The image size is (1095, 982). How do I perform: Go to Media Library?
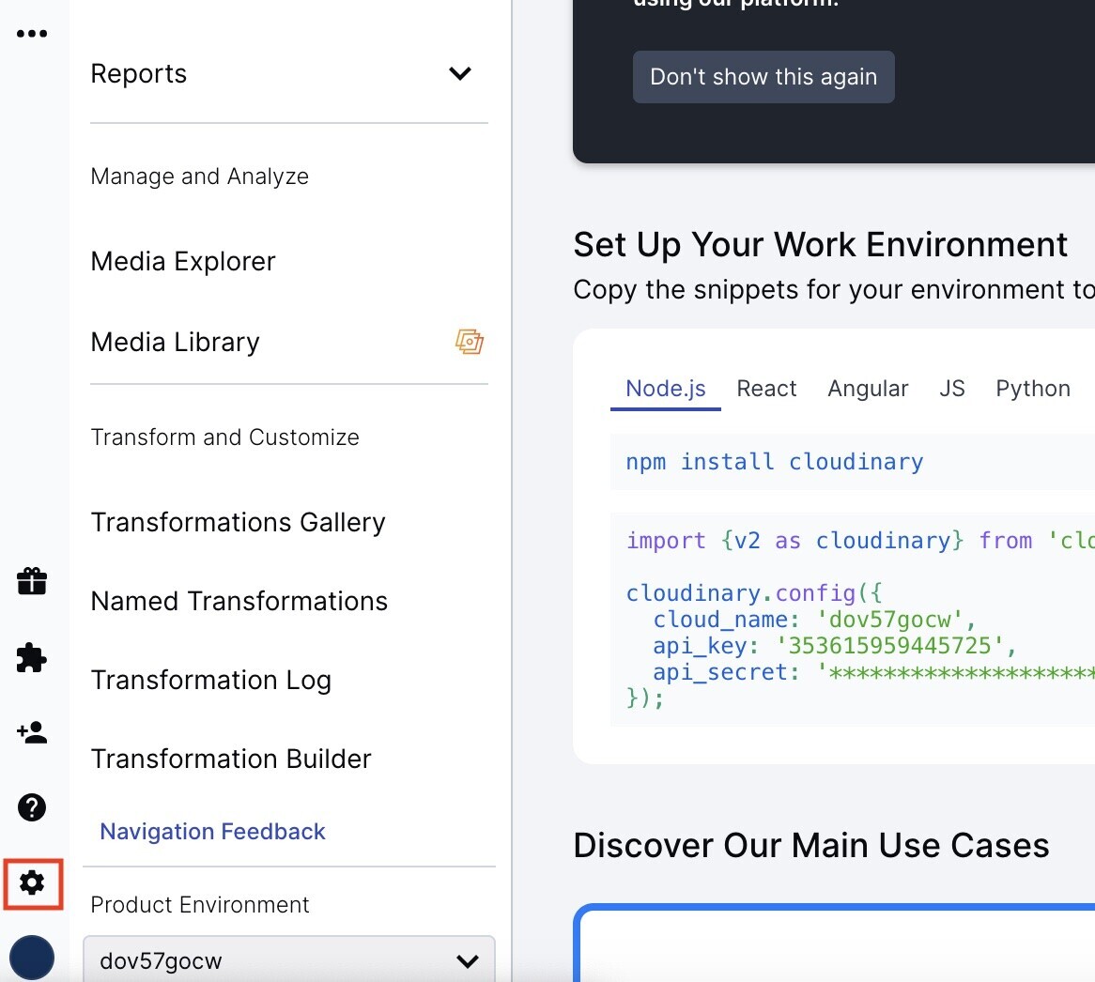(176, 342)
